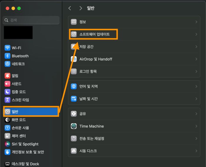
Task: Expand the 로그인 항목 row chevron
Action: [x=196, y=71]
